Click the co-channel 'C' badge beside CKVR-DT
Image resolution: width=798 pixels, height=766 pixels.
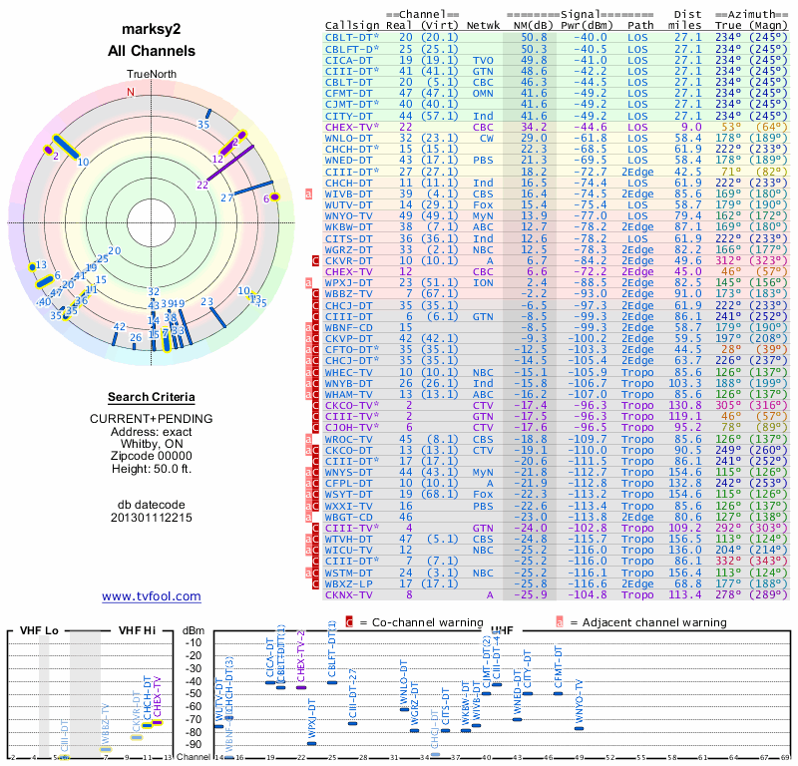pos(315,260)
